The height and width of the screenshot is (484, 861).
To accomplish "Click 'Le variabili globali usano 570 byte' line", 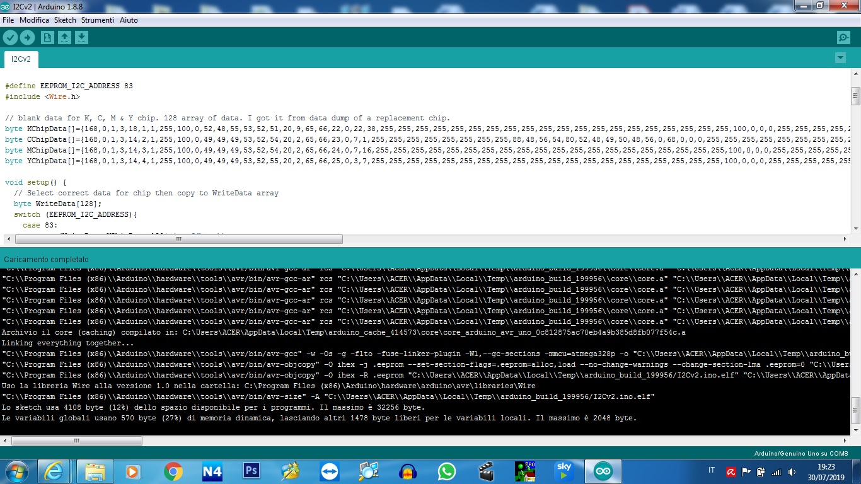I will (319, 418).
